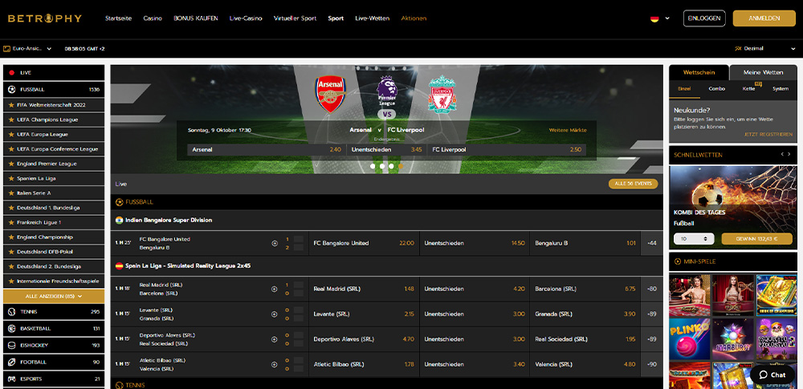
Task: Open Virtueller Sport menu item
Action: coord(295,18)
